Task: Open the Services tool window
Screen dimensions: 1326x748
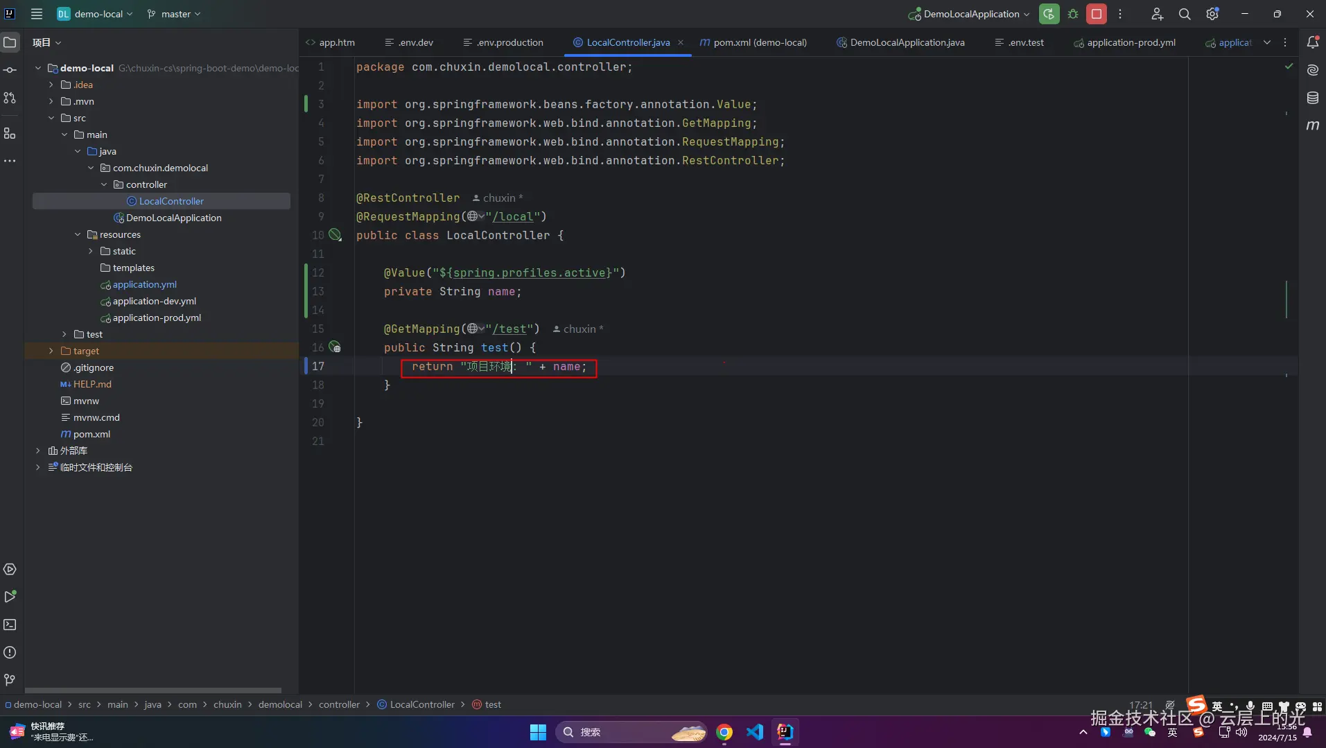Action: pos(10,569)
